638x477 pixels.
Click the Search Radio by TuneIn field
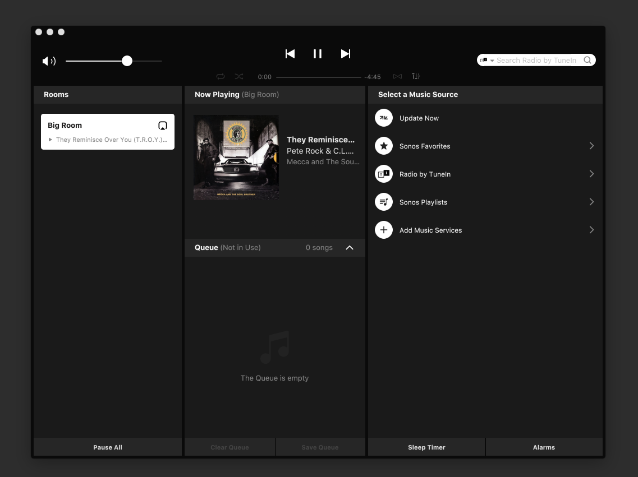coord(536,60)
